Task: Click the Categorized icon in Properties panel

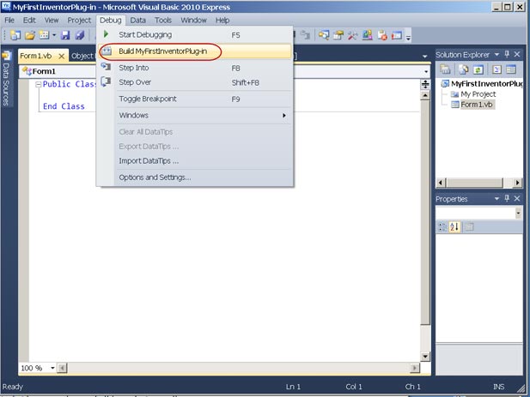Action: 443,227
